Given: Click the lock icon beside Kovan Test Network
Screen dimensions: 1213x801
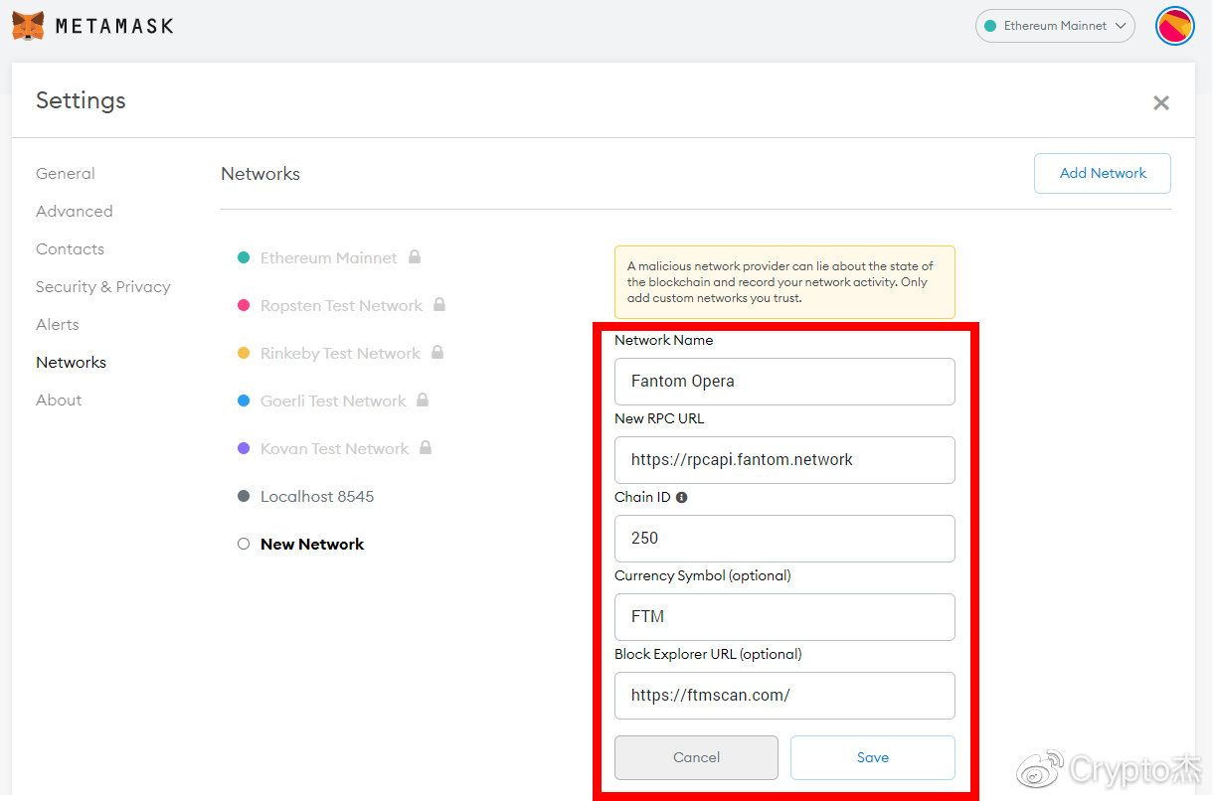Looking at the screenshot, I should 426,447.
